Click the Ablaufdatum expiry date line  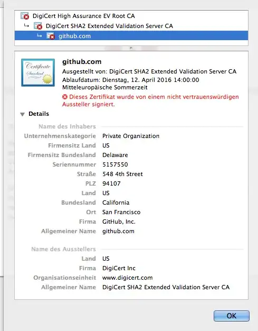(130, 84)
